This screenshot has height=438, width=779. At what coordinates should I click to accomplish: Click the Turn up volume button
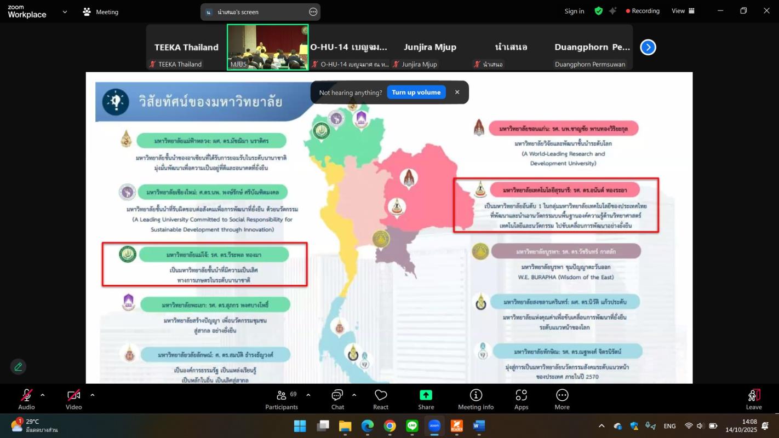[x=416, y=93]
